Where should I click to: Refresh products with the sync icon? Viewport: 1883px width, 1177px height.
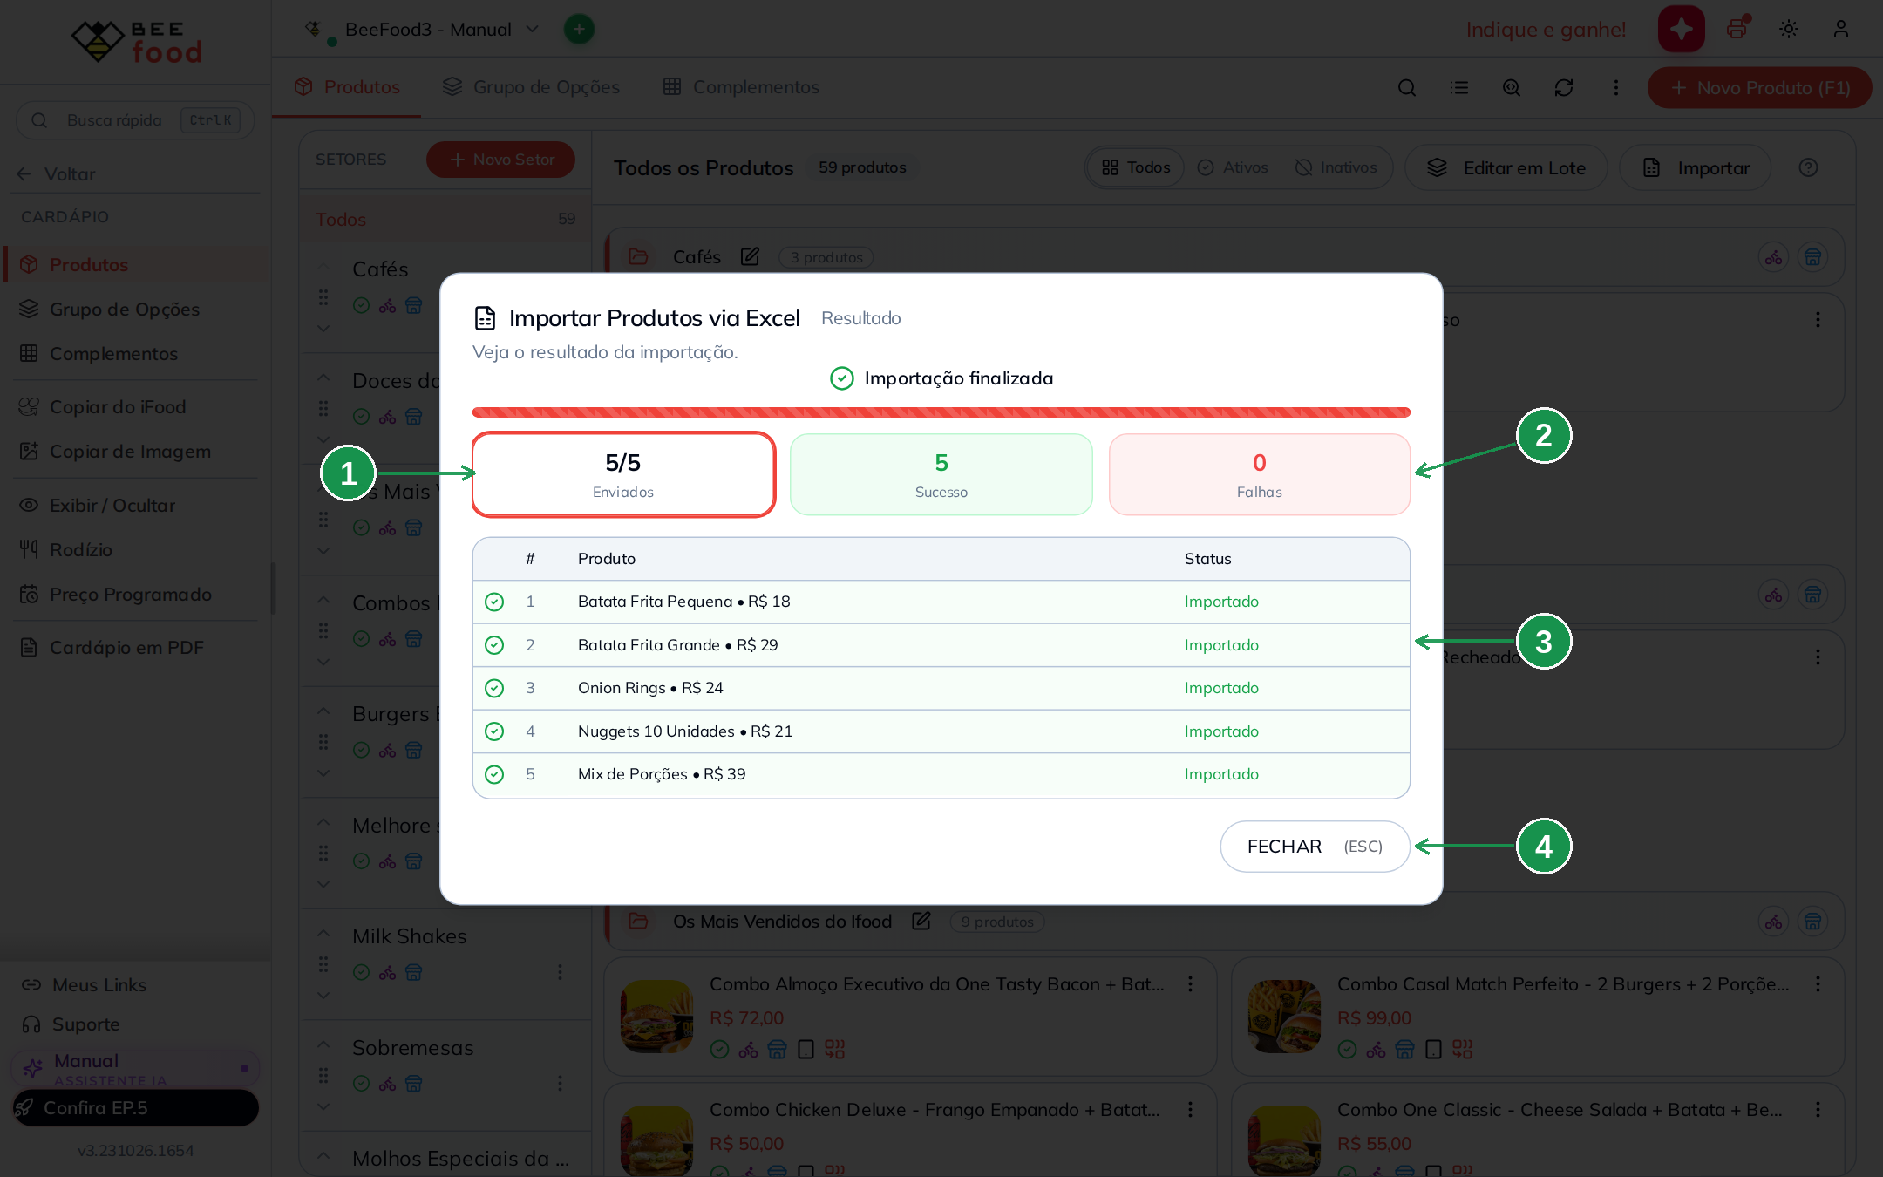pyautogui.click(x=1564, y=87)
